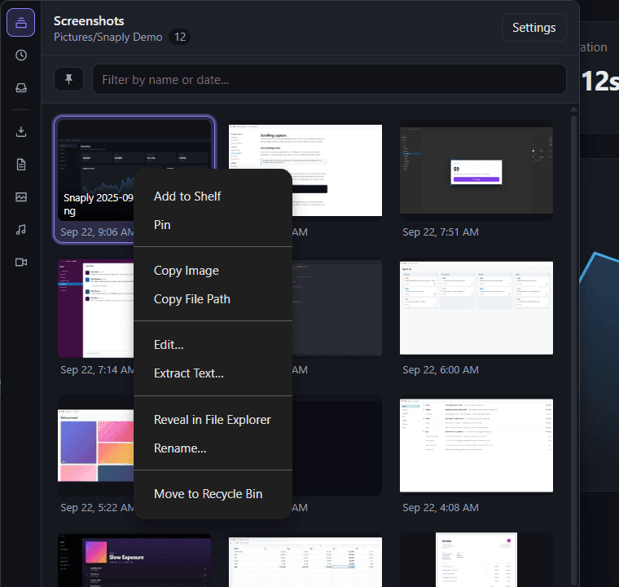This screenshot has height=587, width=619.
Task: Select Copy File Path menu entry
Action: (213, 299)
